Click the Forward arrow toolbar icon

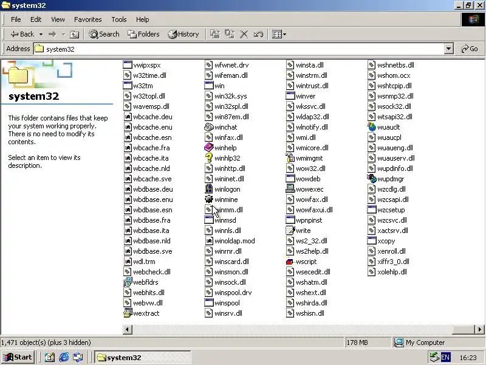[52, 34]
